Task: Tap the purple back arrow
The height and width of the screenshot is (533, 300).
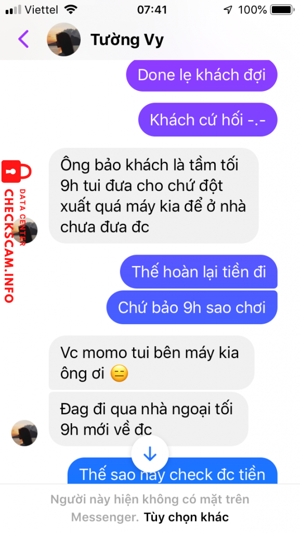Action: click(x=23, y=39)
